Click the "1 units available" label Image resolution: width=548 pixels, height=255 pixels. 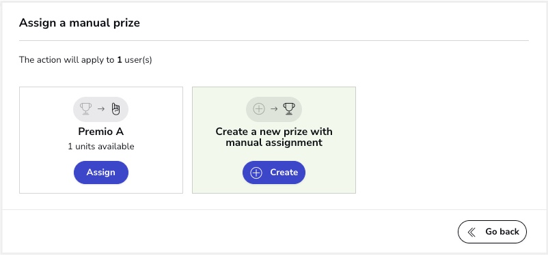(x=101, y=146)
